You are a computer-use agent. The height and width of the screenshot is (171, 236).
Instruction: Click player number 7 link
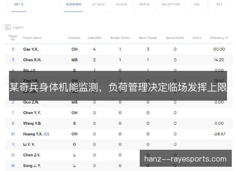13,113
